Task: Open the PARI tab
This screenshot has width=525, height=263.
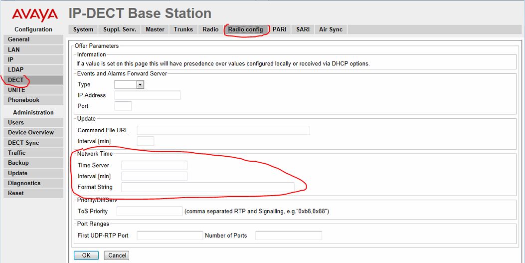Action: pos(279,29)
